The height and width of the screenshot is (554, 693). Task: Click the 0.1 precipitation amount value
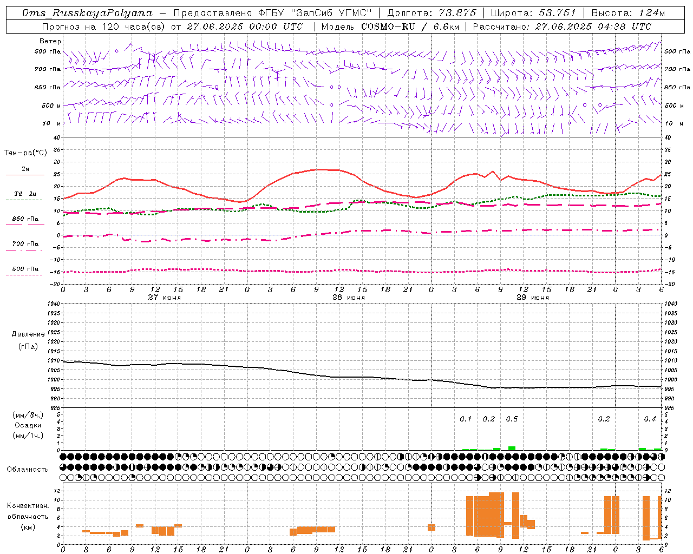click(466, 419)
